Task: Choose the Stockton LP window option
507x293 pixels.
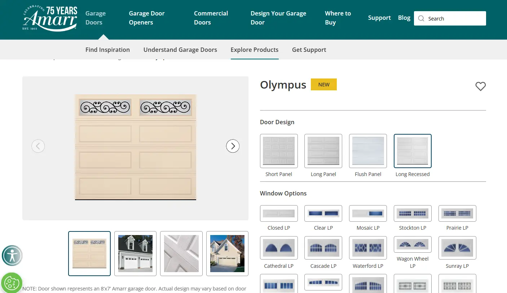Action: pos(413,213)
